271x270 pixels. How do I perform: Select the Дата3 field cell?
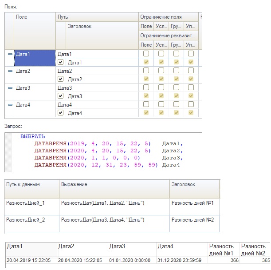35,91
